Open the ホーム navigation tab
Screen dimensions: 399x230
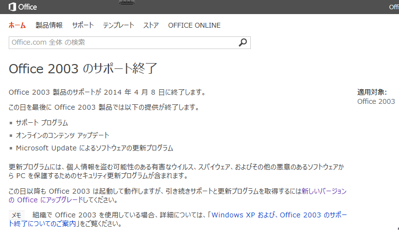tap(17, 25)
